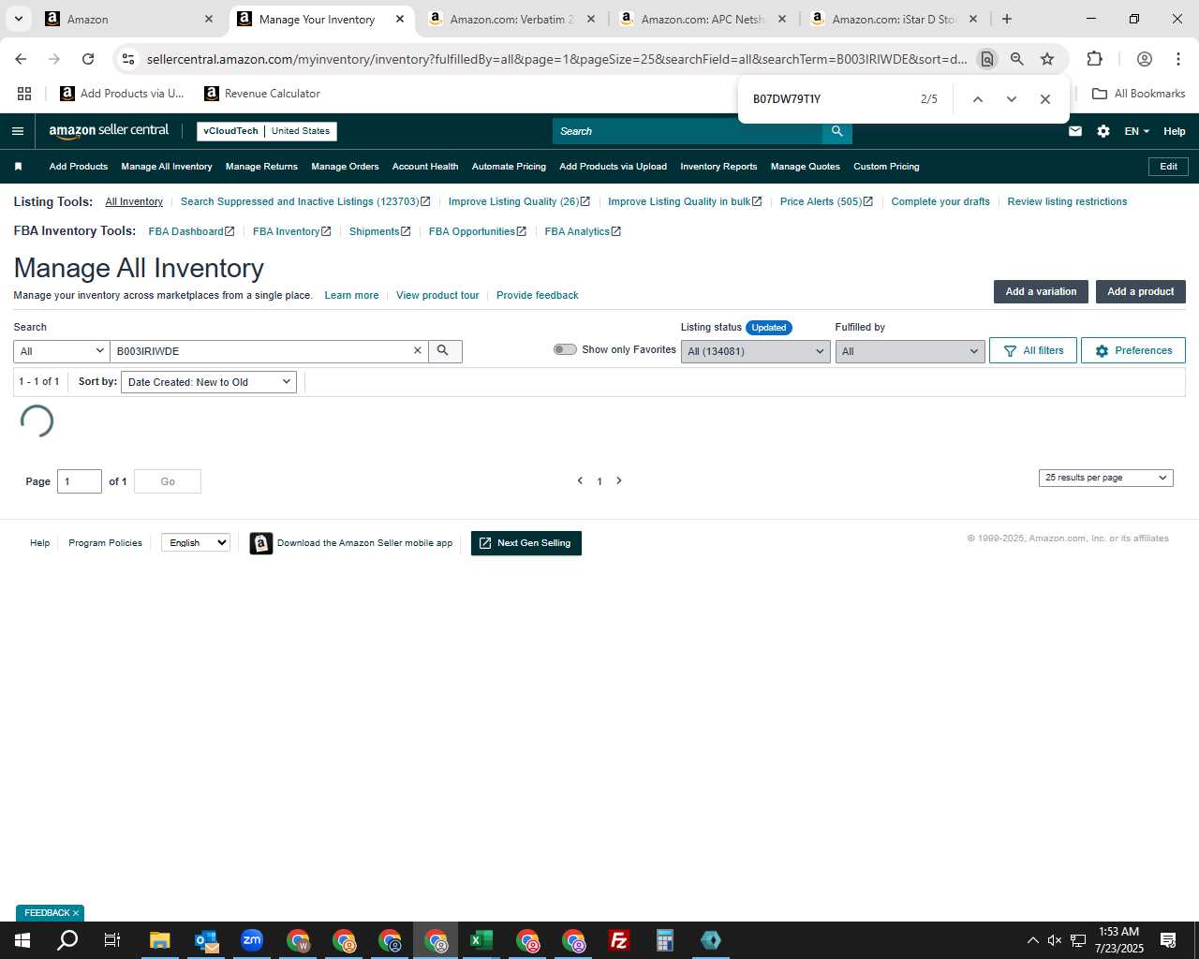Viewport: 1199px width, 959px height.
Task: Click the Next Gen Selling button
Action: pos(526,543)
